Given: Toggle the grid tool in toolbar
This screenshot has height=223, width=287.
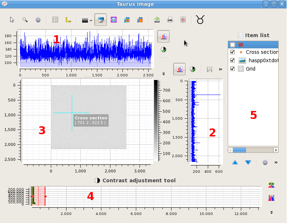Looking at the screenshot, I should point(55,20).
